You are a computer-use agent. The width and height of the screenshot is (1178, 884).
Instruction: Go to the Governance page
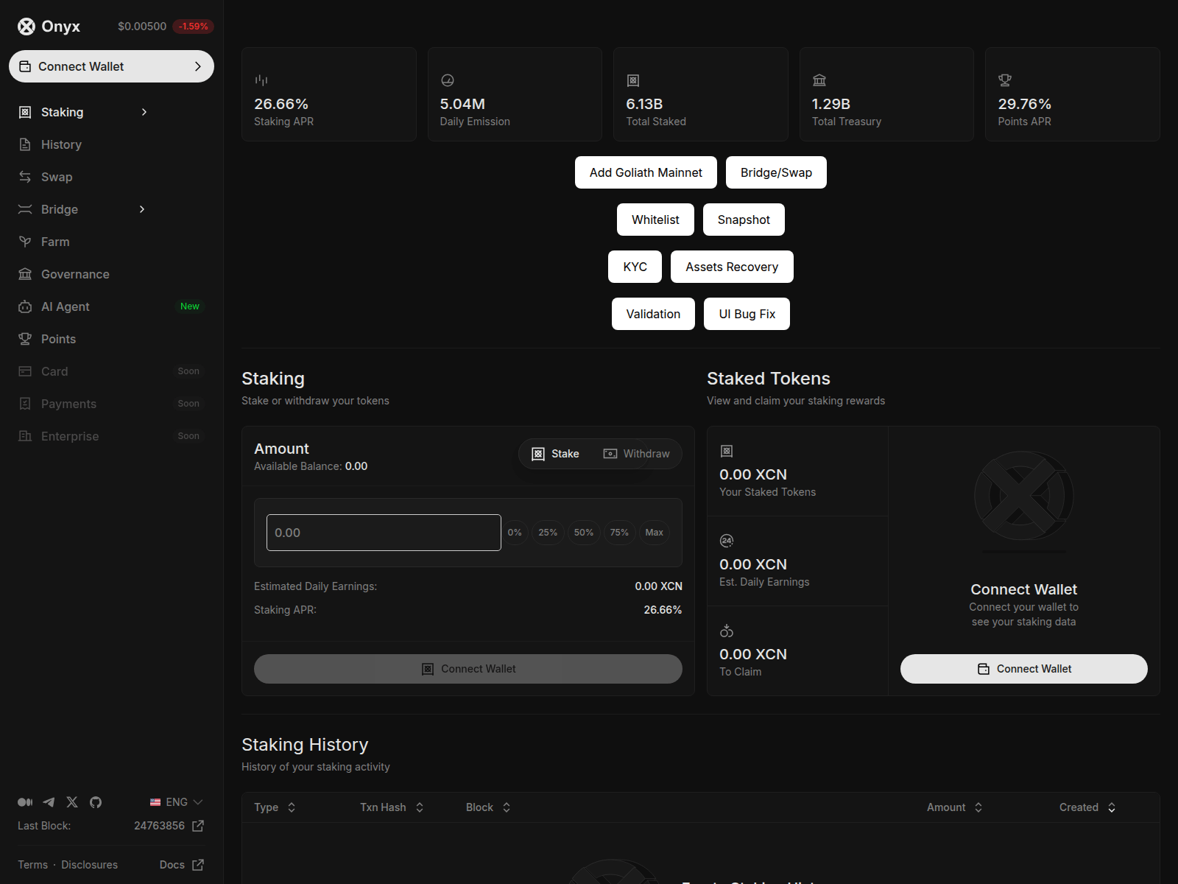tap(75, 274)
